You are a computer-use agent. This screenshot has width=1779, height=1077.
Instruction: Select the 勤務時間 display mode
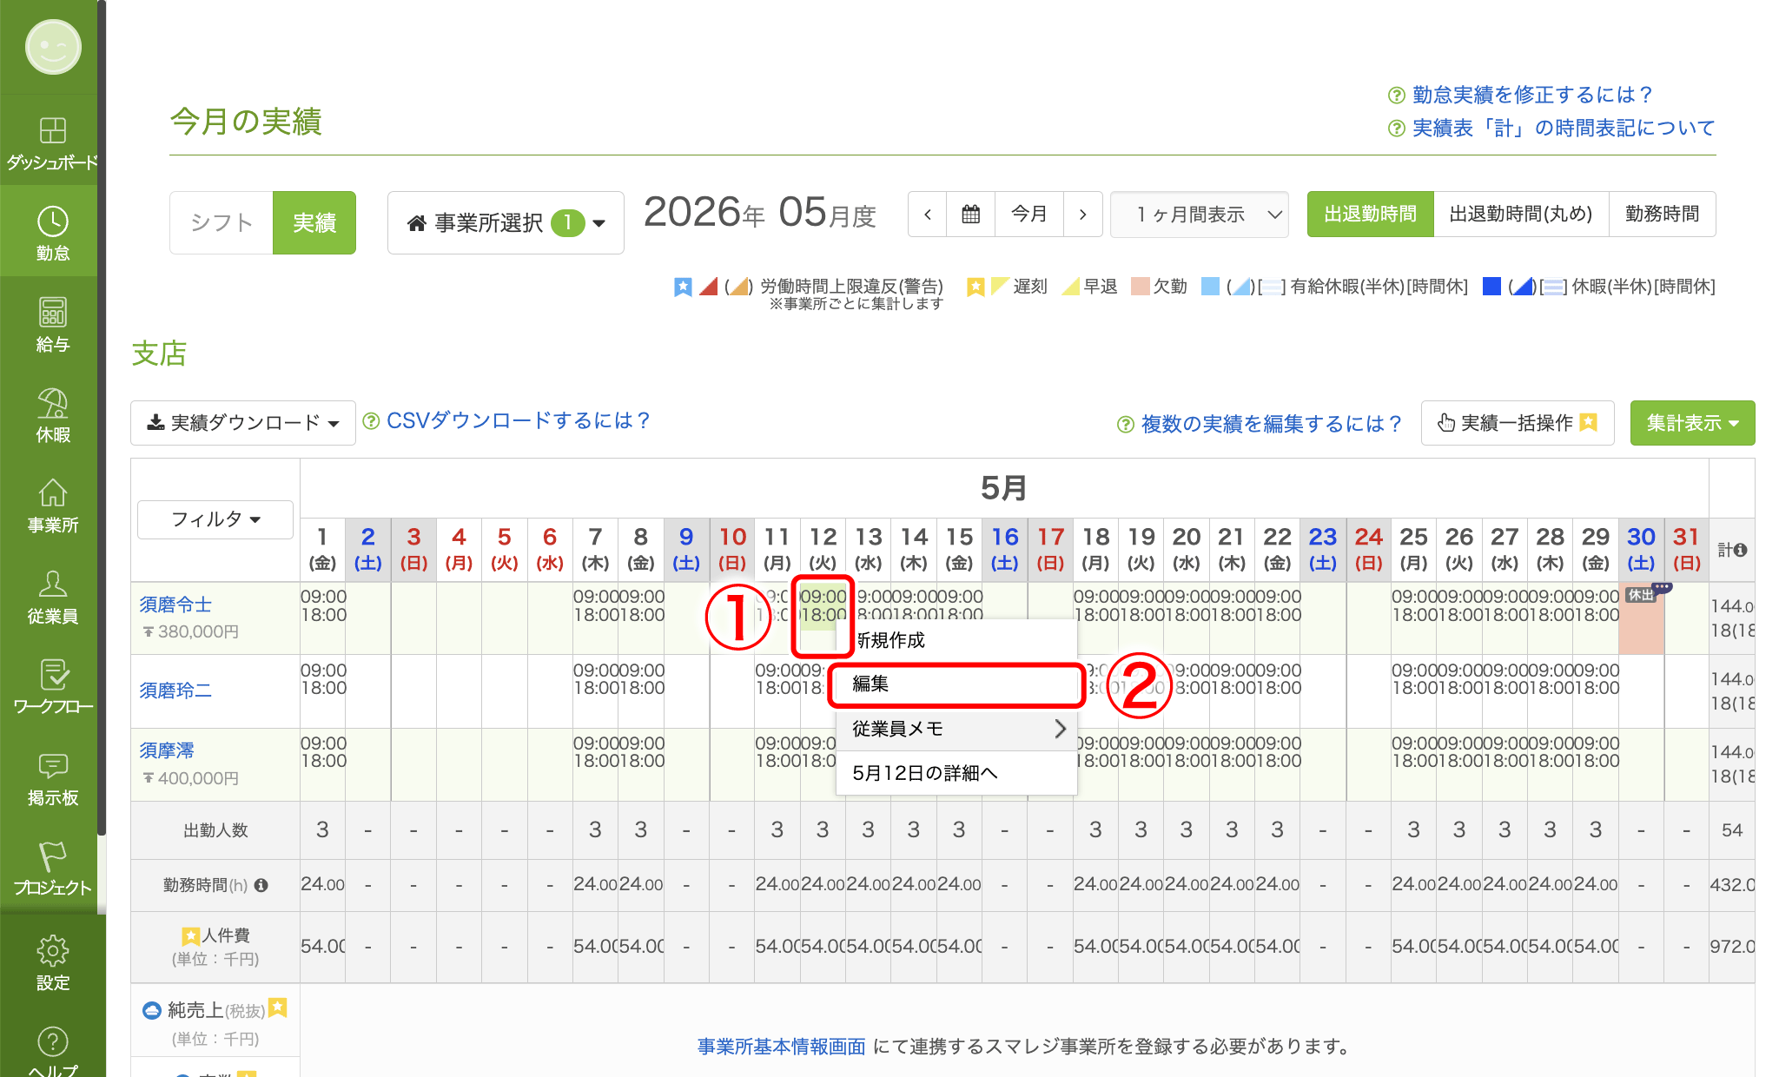click(x=1662, y=214)
